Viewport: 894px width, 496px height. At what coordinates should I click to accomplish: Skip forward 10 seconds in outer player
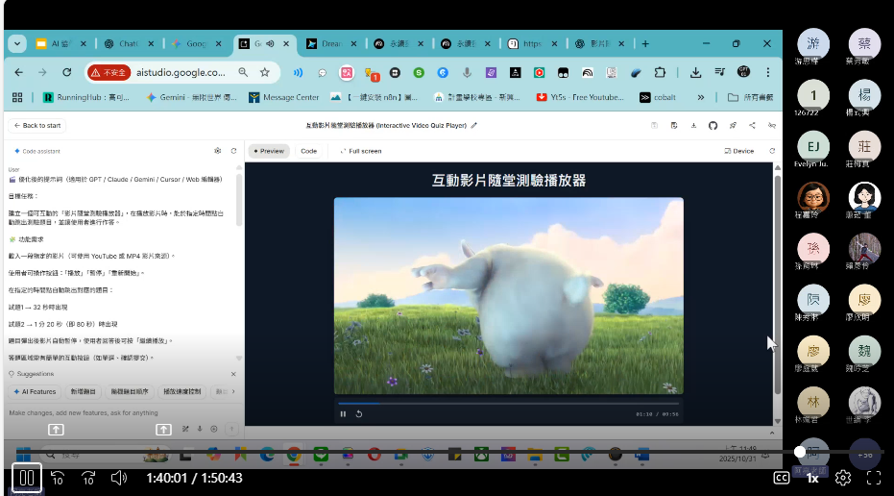(88, 478)
